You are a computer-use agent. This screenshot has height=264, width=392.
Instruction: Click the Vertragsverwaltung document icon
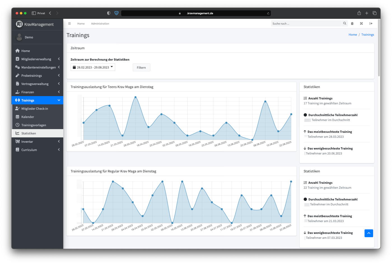pos(17,84)
